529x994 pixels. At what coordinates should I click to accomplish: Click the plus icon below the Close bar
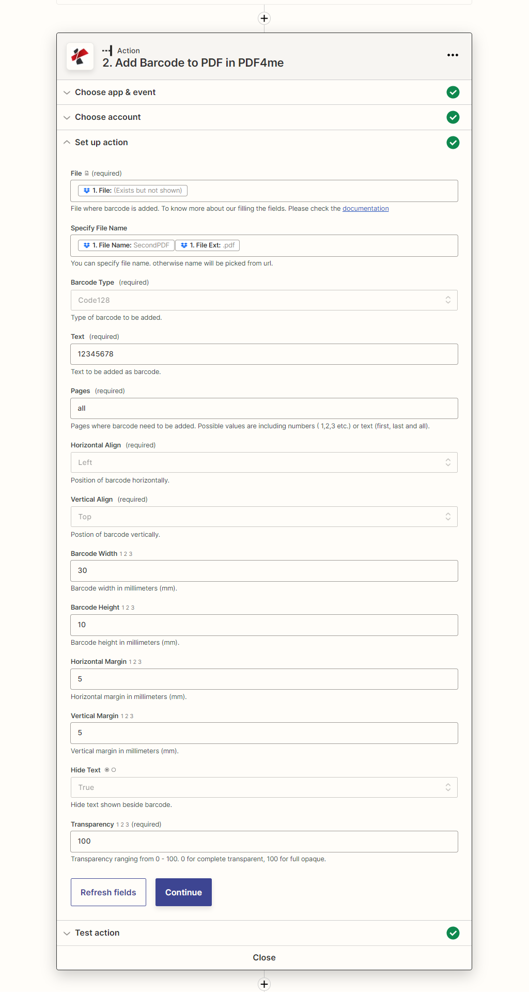tap(264, 984)
